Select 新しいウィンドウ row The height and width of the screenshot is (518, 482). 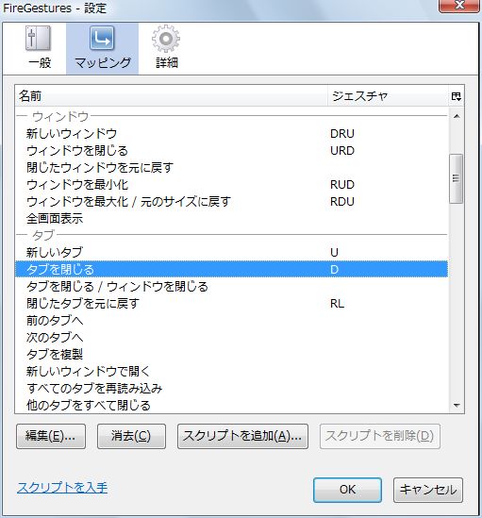click(x=232, y=133)
